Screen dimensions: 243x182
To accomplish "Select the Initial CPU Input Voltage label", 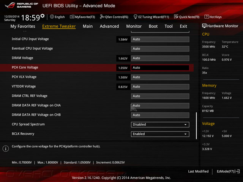I will [30, 39].
